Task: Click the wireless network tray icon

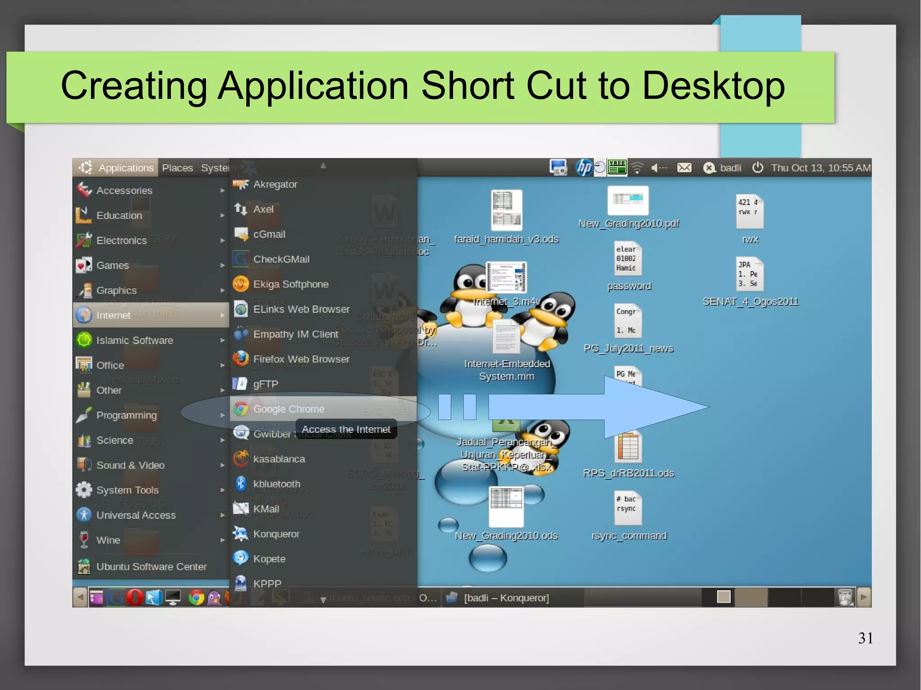Action: (636, 168)
